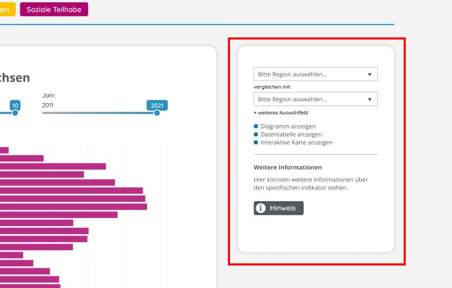Click the blue square beside Datentabelle anzeigen

256,134
